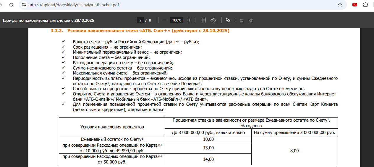Click the 14,00 rate cell in table

click(208, 159)
